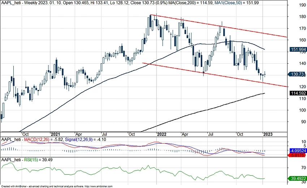Image resolution: width=307 pixels, height=188 pixels.
Task: Click the '2022' year label on time axis
Action: click(162, 134)
